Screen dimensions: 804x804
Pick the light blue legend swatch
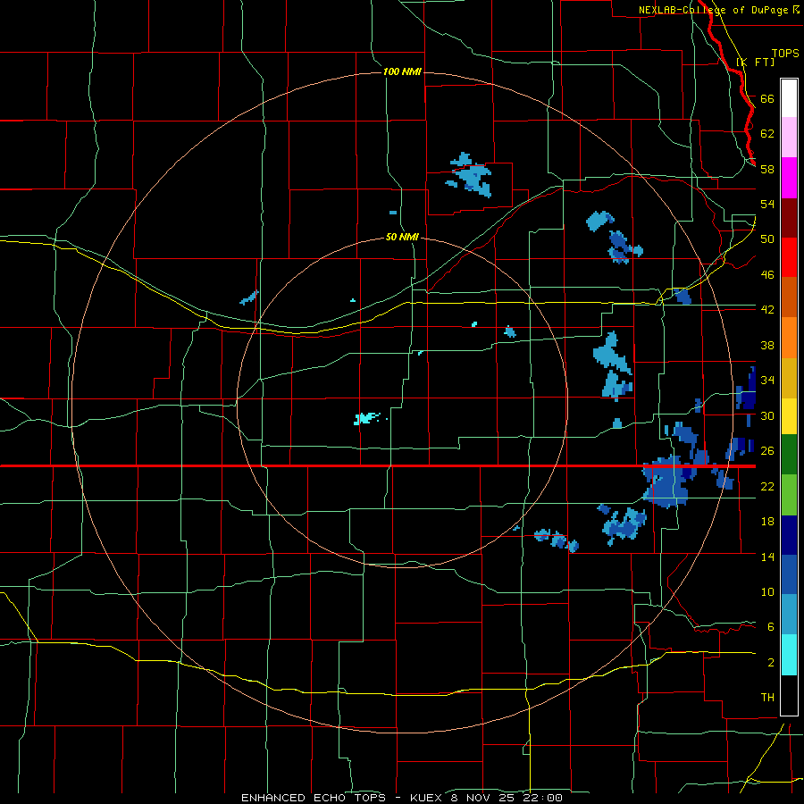[x=789, y=615]
